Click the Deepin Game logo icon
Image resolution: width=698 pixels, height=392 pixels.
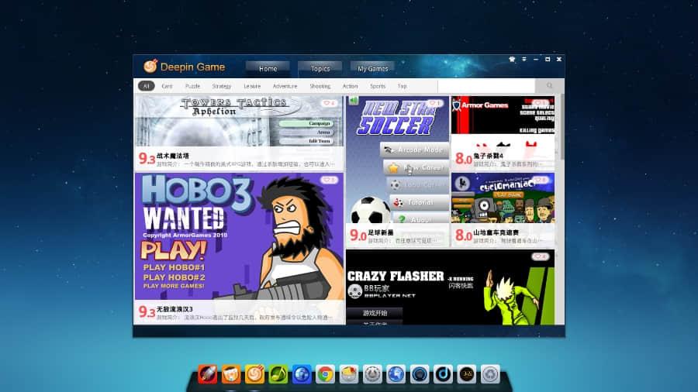(x=150, y=67)
